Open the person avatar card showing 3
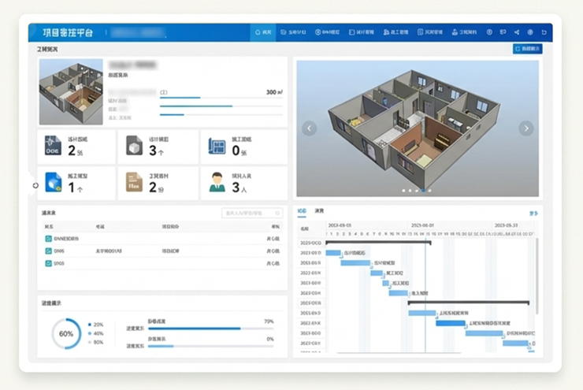This screenshot has height=390, width=583. [x=243, y=184]
